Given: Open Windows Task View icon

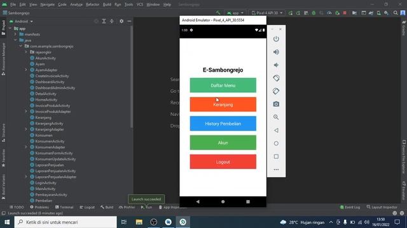Looking at the screenshot, I should pyautogui.click(x=124, y=222).
